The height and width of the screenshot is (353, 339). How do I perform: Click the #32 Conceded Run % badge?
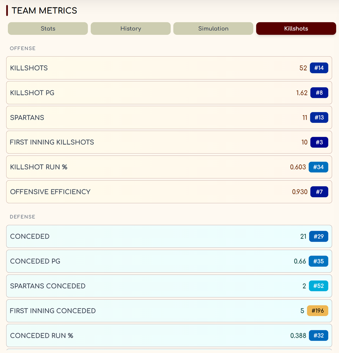[x=318, y=336]
